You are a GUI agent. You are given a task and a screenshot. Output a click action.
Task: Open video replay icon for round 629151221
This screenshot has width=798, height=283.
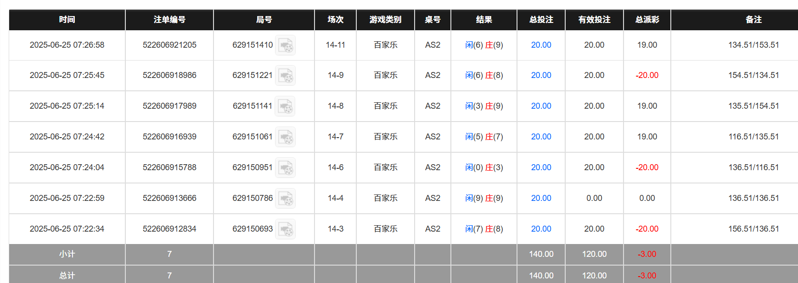285,76
